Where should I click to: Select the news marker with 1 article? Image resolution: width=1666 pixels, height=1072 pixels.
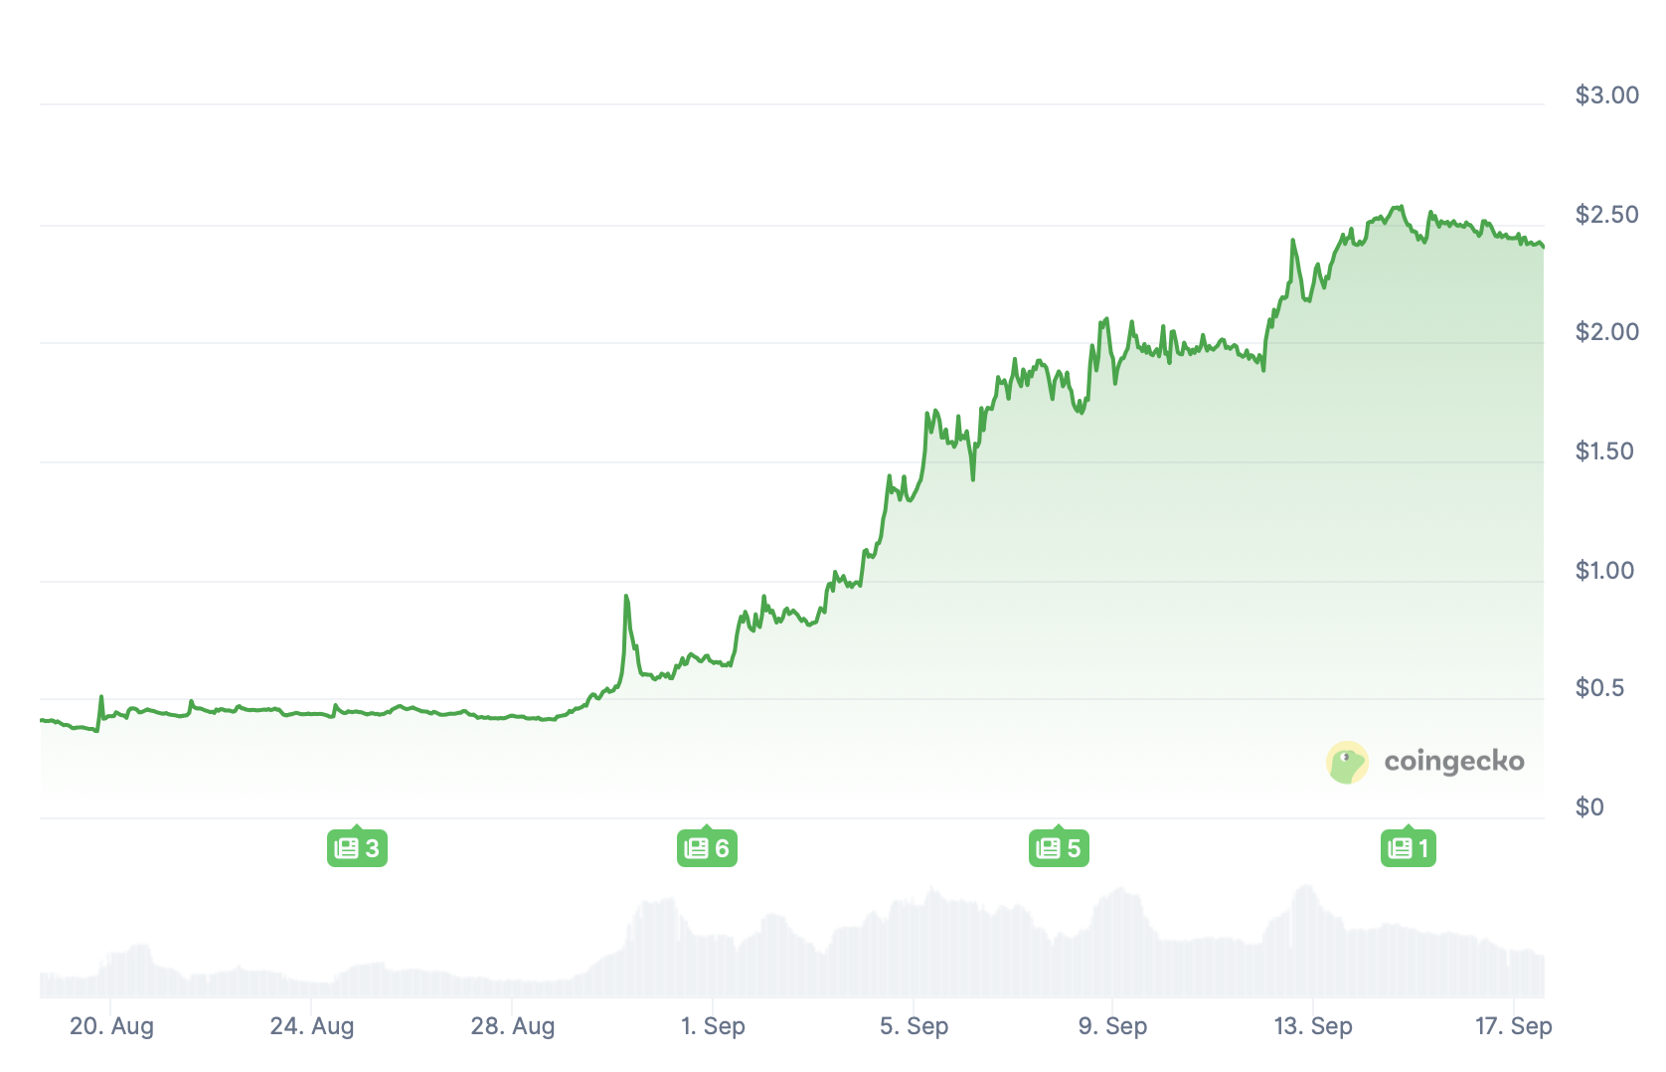point(1409,848)
